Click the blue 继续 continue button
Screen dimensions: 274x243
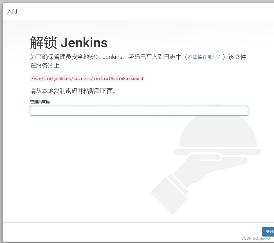pos(268,232)
